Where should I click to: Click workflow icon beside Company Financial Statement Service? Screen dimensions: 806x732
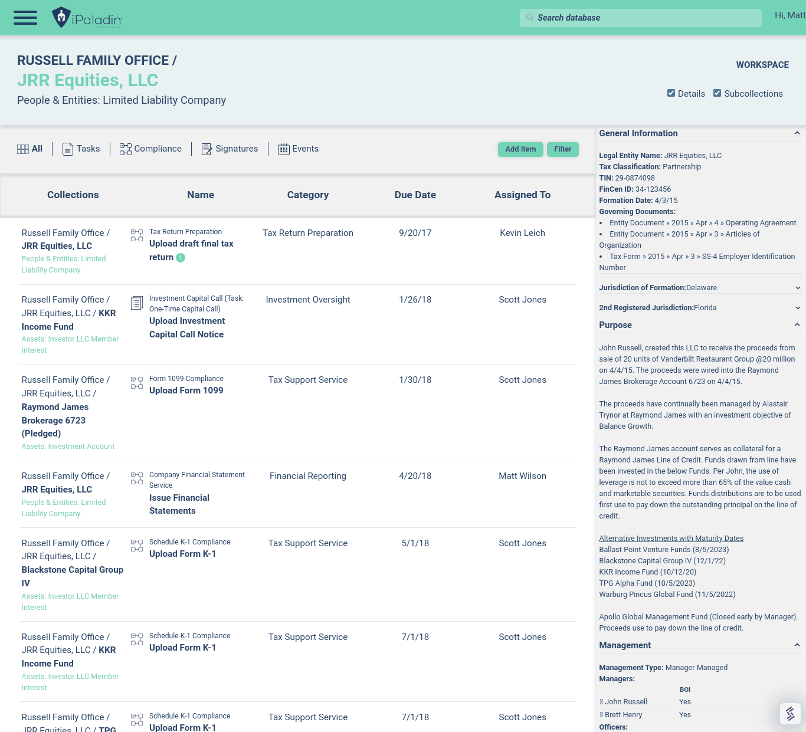coord(137,478)
